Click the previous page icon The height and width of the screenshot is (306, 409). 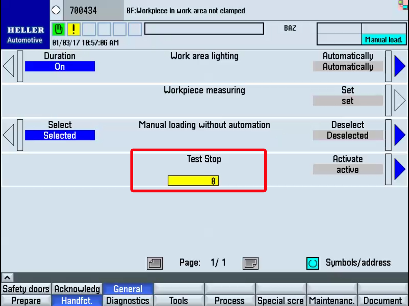click(155, 263)
